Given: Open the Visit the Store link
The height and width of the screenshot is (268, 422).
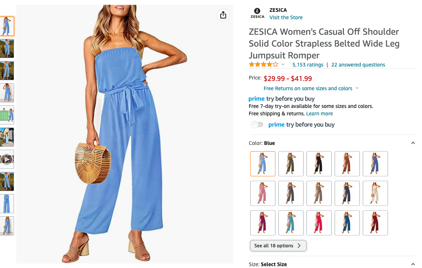Looking at the screenshot, I should 286,17.
